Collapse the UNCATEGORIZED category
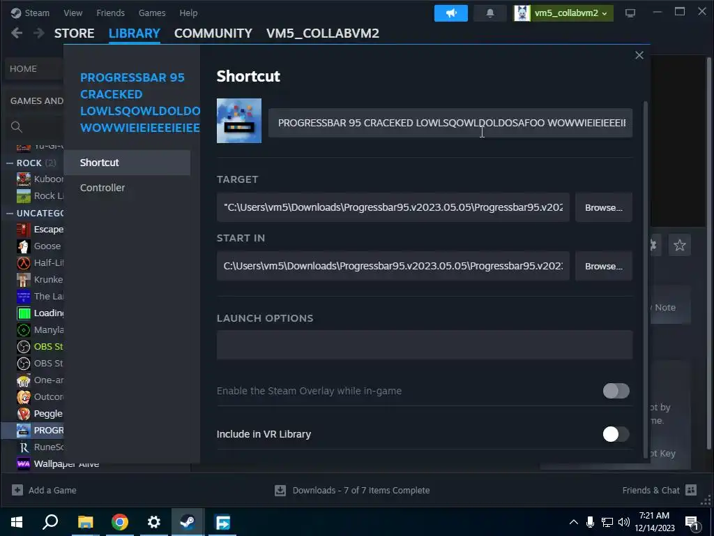The height and width of the screenshot is (536, 714). click(10, 213)
